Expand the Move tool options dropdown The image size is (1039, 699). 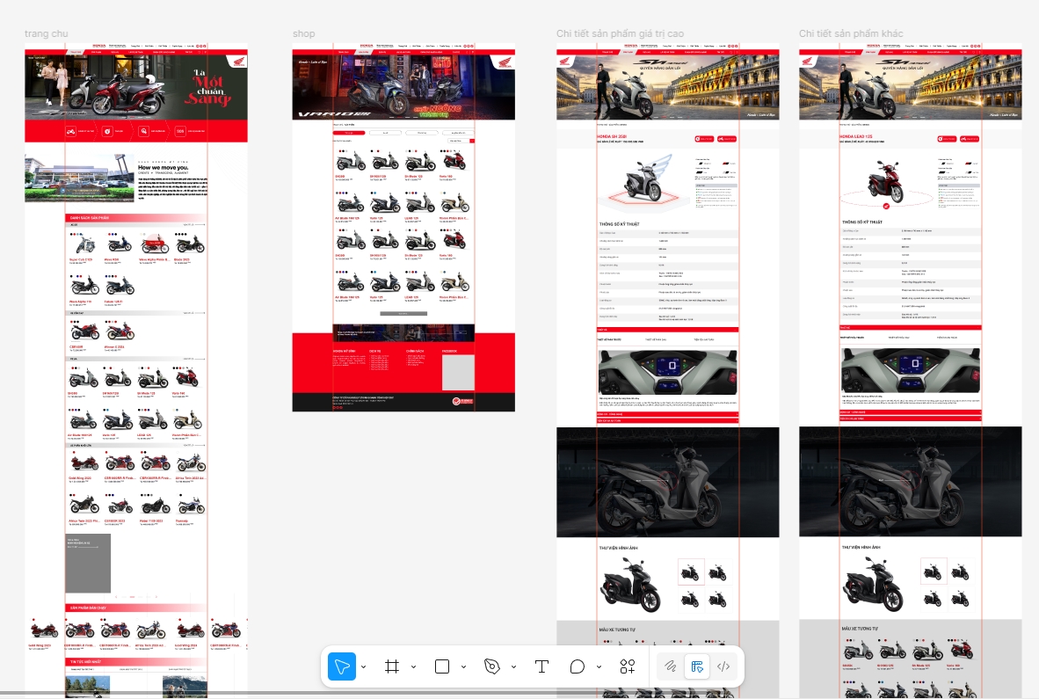click(364, 666)
